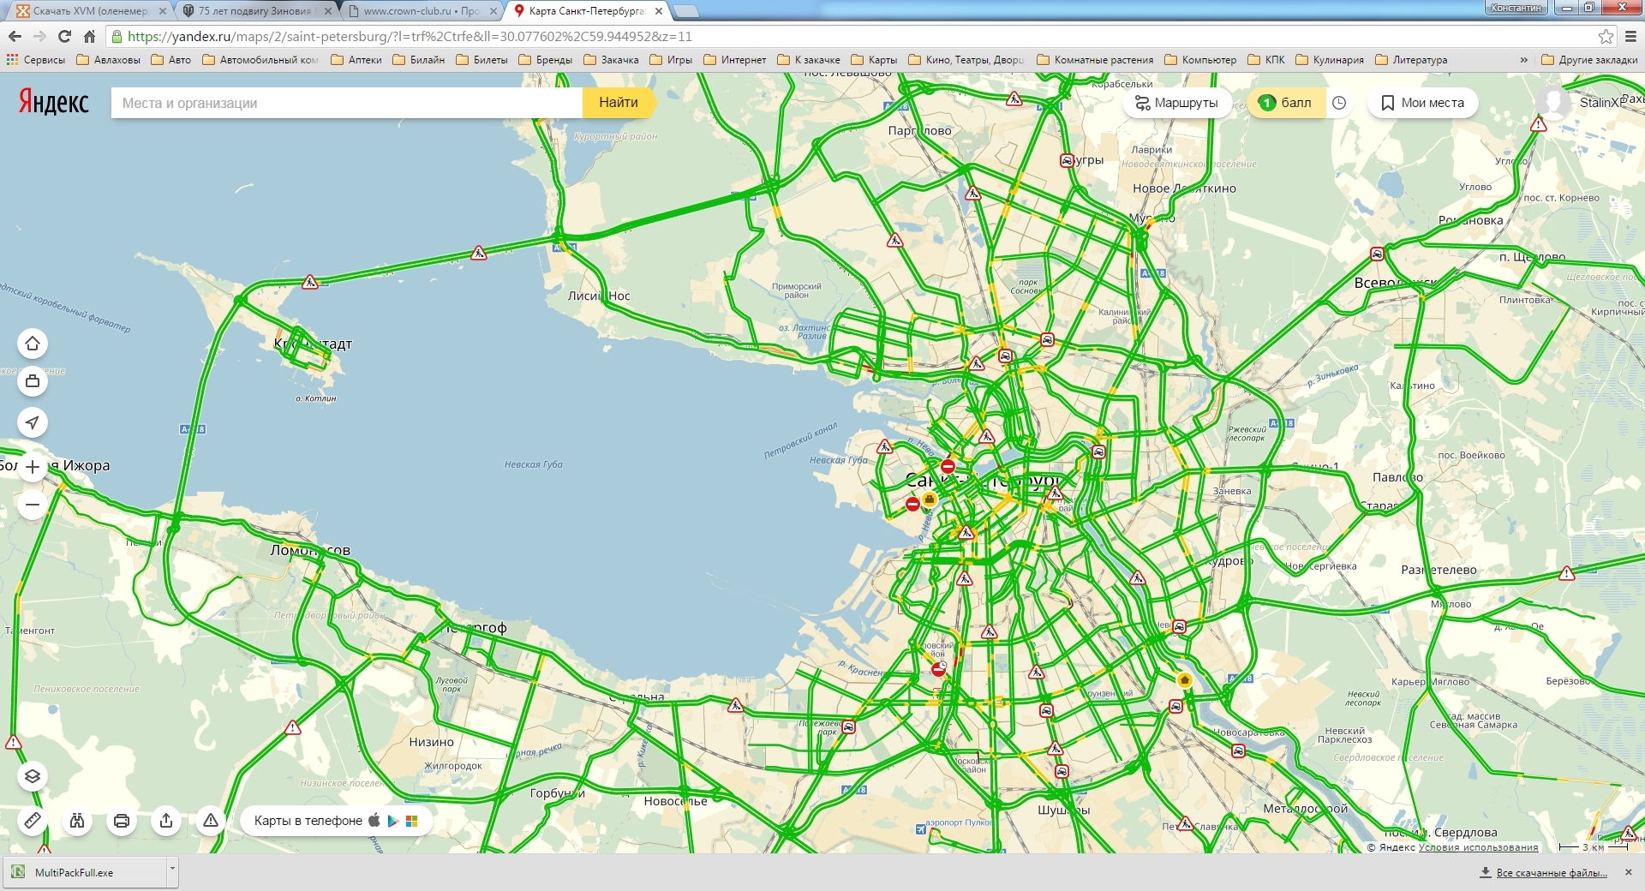
Task: Click the print map icon
Action: [122, 821]
